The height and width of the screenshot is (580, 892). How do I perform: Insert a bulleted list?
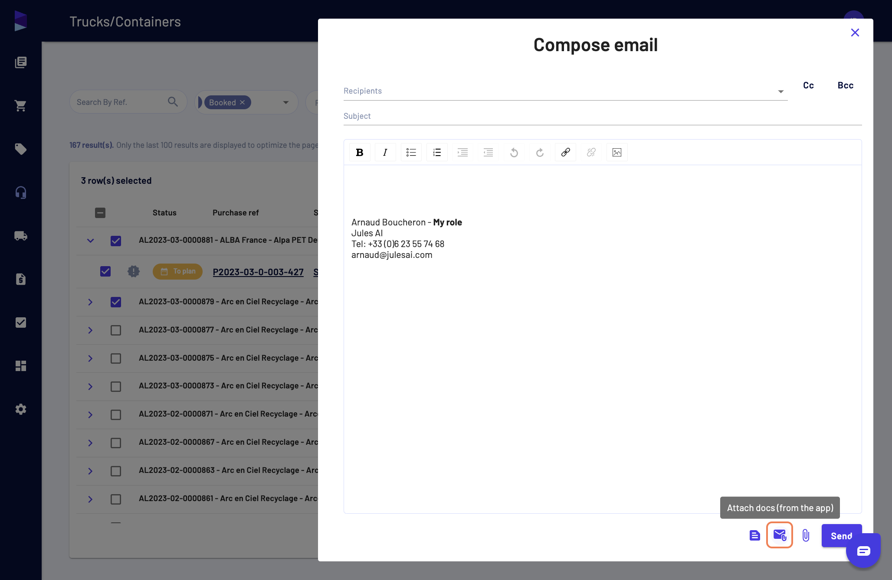(411, 152)
